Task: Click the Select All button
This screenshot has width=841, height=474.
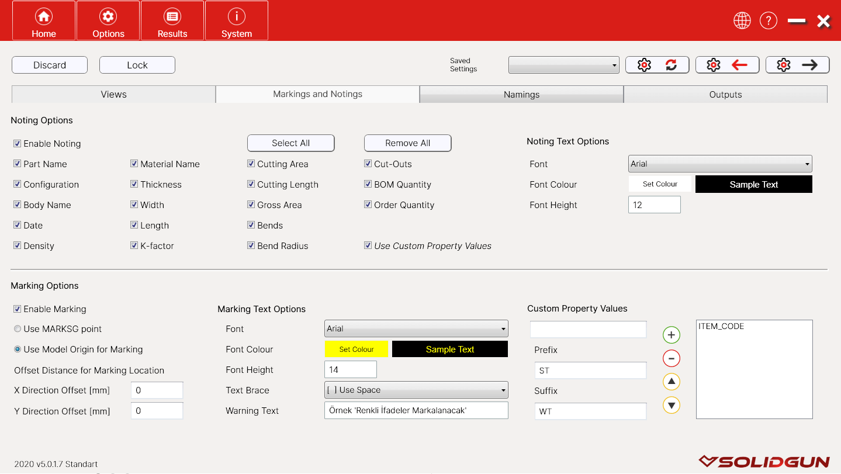Action: 290,143
